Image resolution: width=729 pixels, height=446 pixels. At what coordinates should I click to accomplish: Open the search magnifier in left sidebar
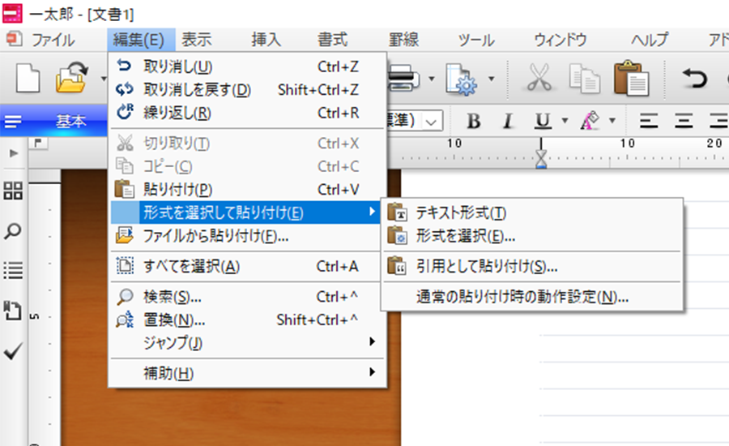[x=13, y=231]
